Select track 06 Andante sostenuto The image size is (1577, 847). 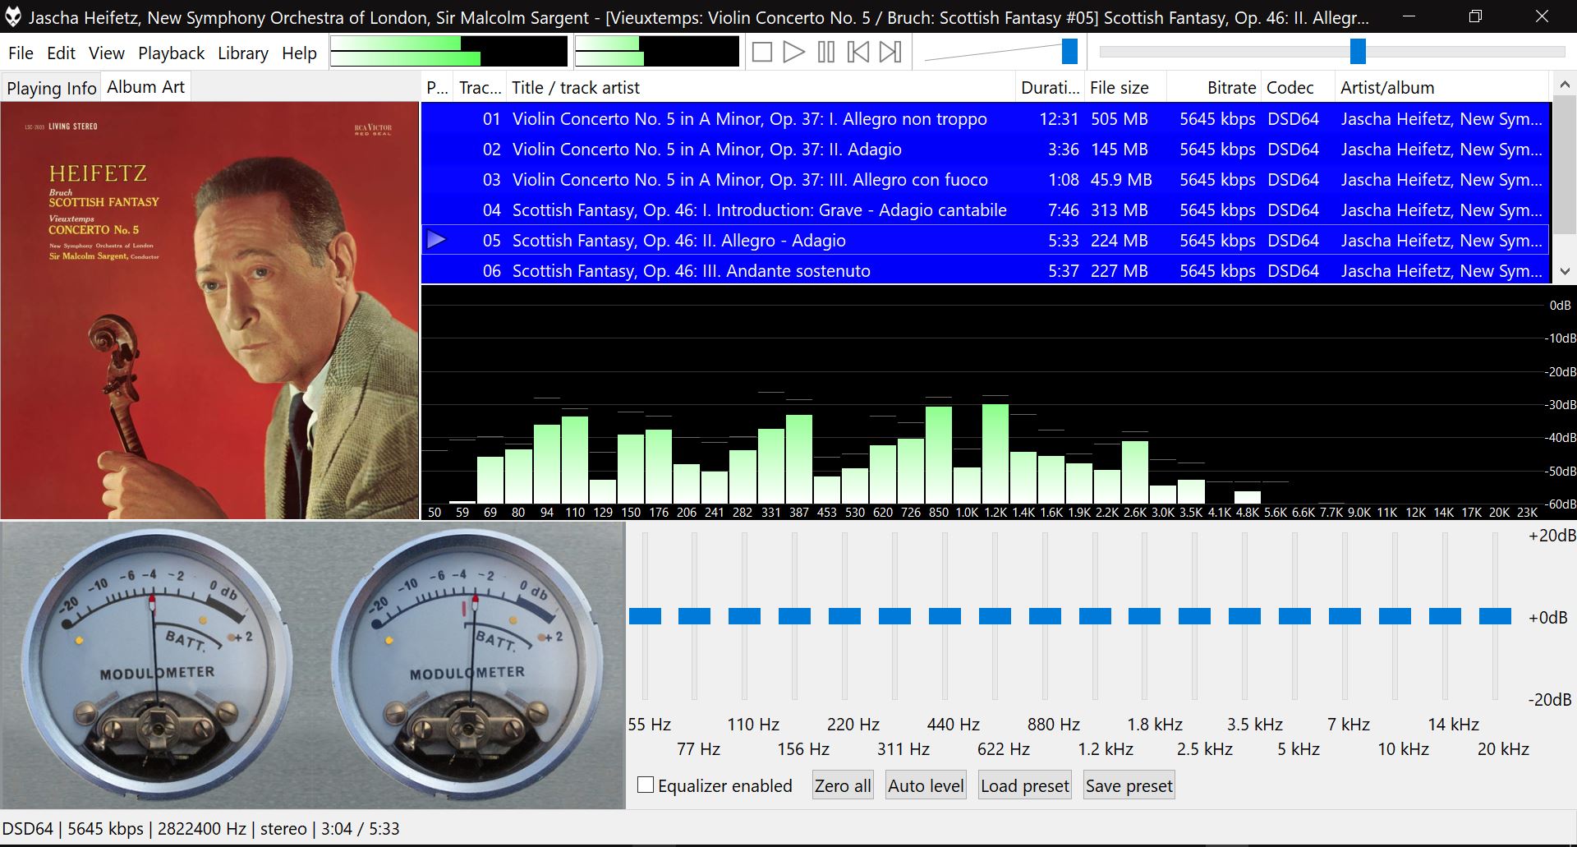[x=986, y=270]
